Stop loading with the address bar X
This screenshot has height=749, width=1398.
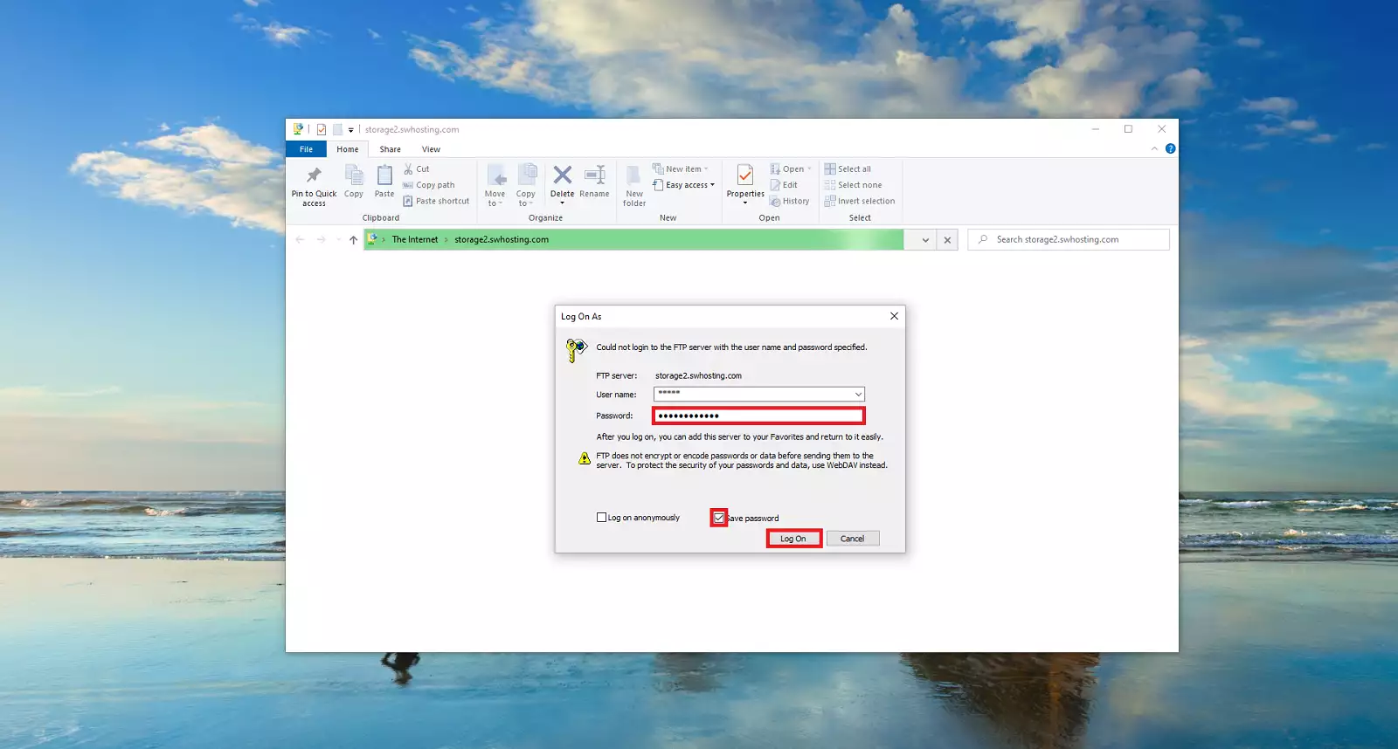coord(947,240)
